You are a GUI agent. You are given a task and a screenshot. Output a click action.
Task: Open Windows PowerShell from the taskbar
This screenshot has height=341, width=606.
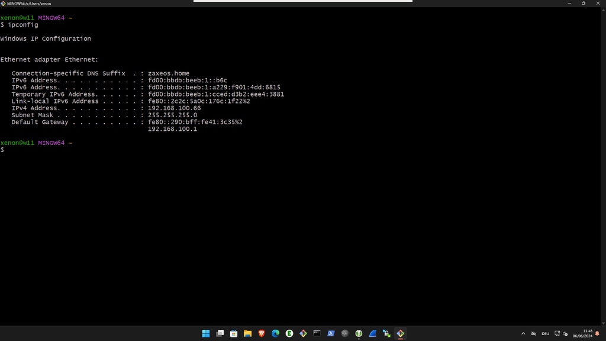pyautogui.click(x=330, y=333)
